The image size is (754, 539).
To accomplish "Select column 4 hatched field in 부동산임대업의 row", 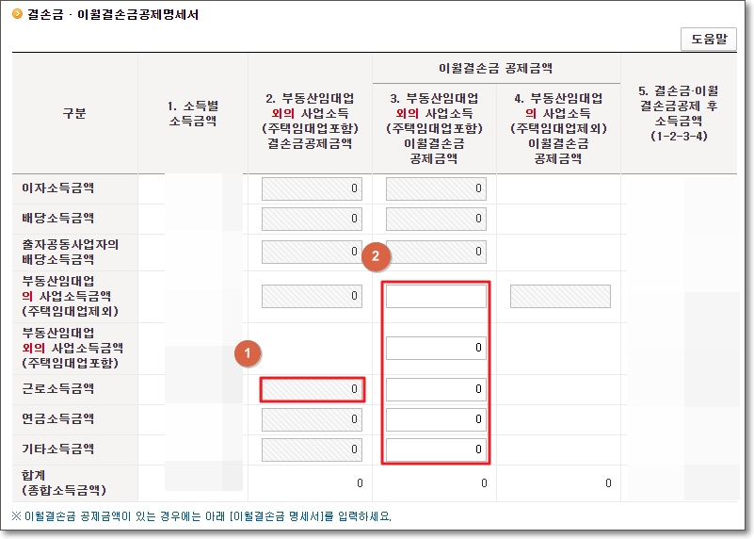I will pos(560,296).
